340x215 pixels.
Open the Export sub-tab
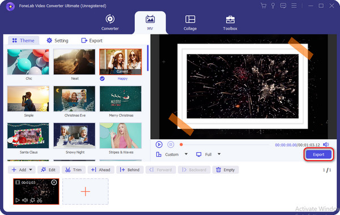(92, 41)
